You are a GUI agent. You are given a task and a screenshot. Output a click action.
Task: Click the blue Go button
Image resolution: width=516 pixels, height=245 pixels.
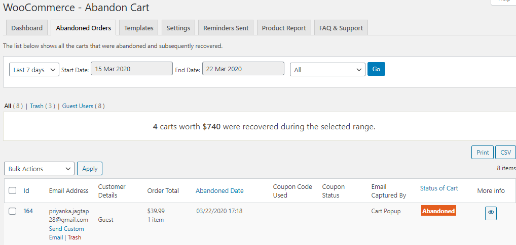click(376, 69)
